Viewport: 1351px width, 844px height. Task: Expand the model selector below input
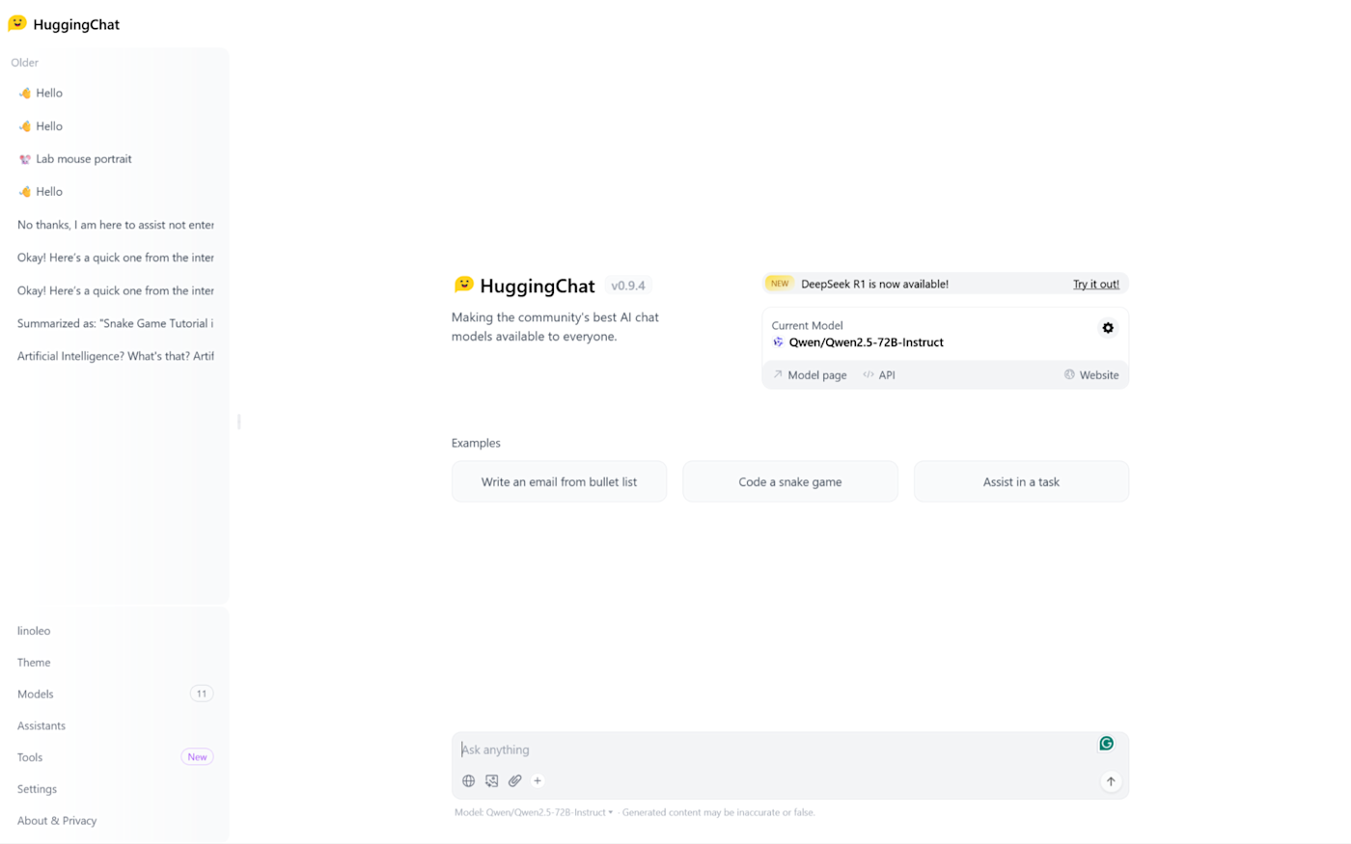(x=534, y=812)
